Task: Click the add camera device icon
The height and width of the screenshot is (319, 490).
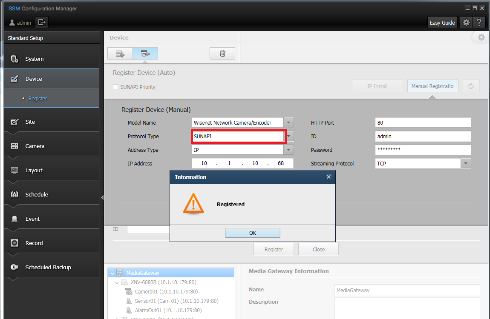Action: click(145, 54)
